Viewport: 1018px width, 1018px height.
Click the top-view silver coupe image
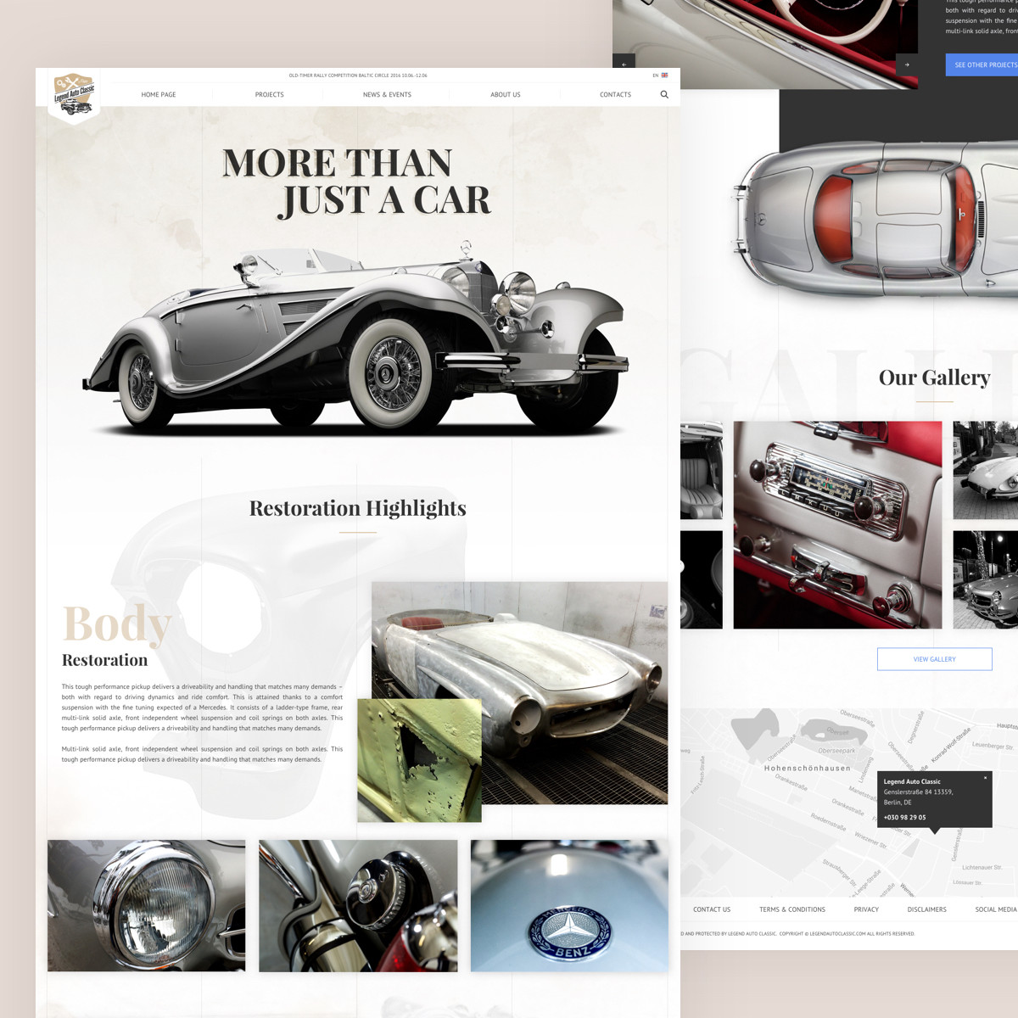pos(875,219)
